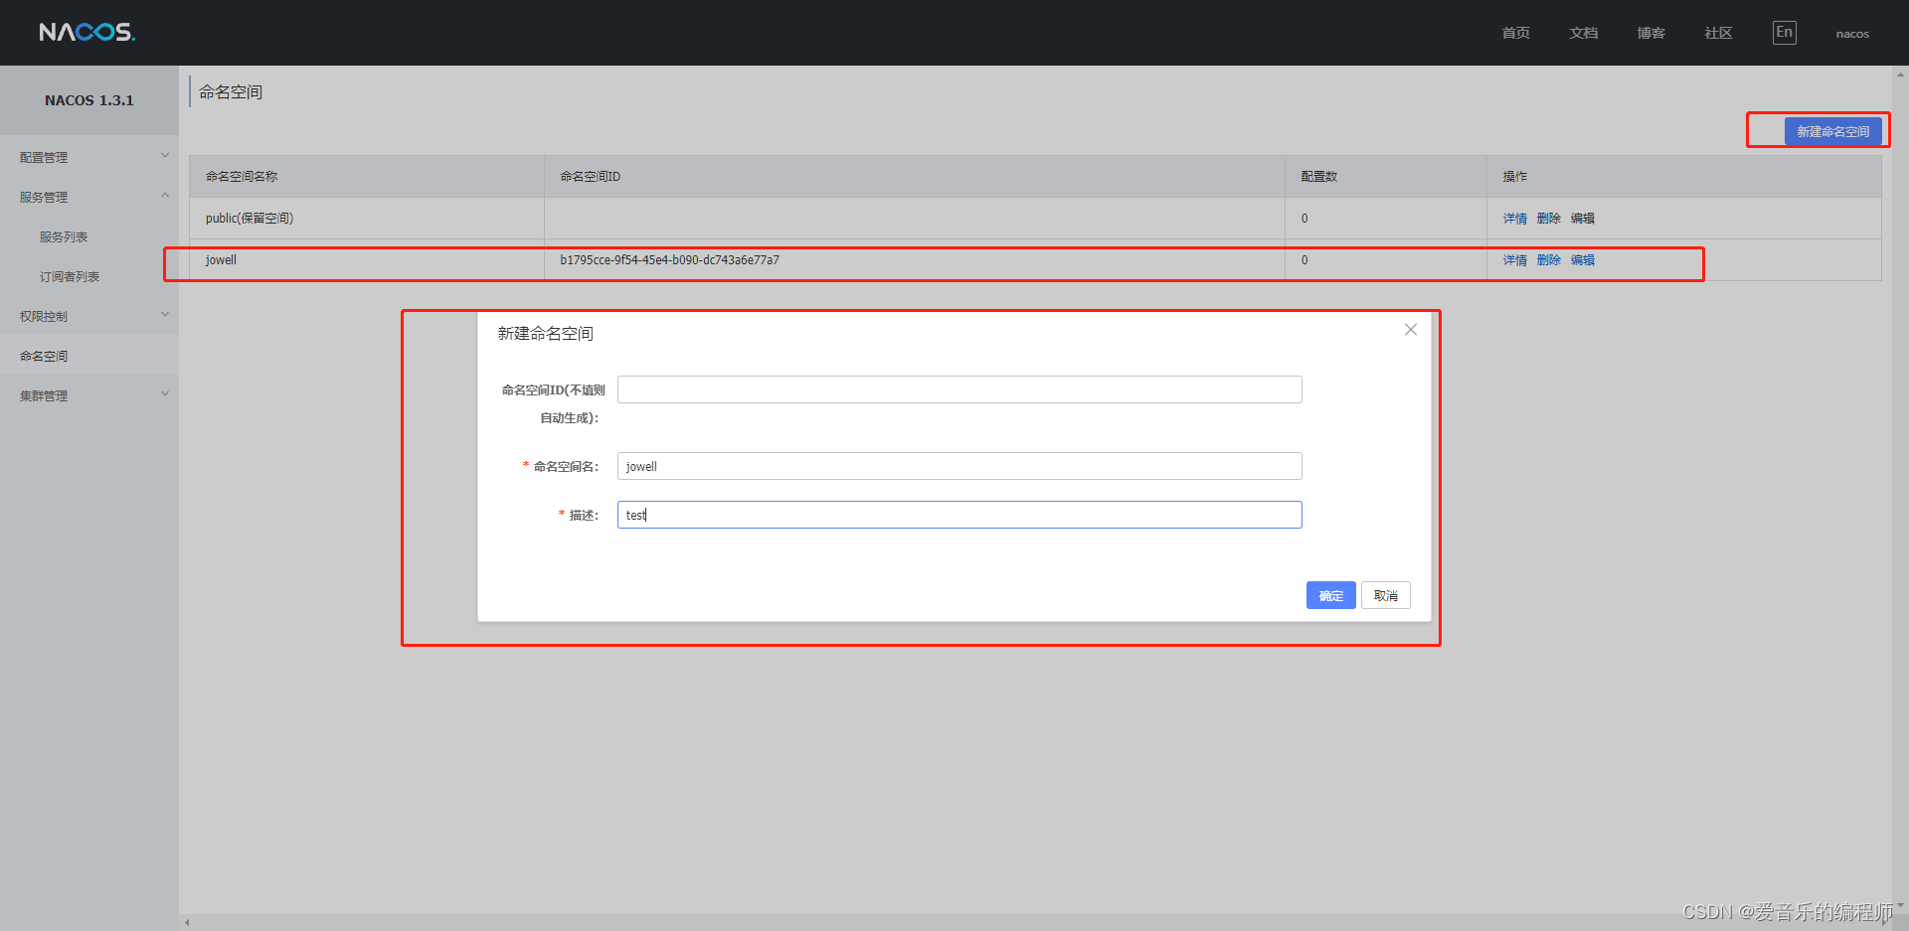This screenshot has height=931, width=1909.
Task: View 详情 of the jowell namespace
Action: pyautogui.click(x=1514, y=260)
